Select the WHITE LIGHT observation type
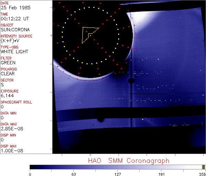Screen dimensions: 206x176 (14, 52)
